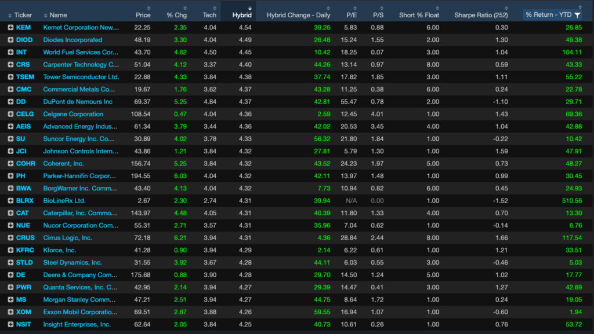Sort by the P/E column header
Viewport: 594px width, 334px height.
point(352,15)
